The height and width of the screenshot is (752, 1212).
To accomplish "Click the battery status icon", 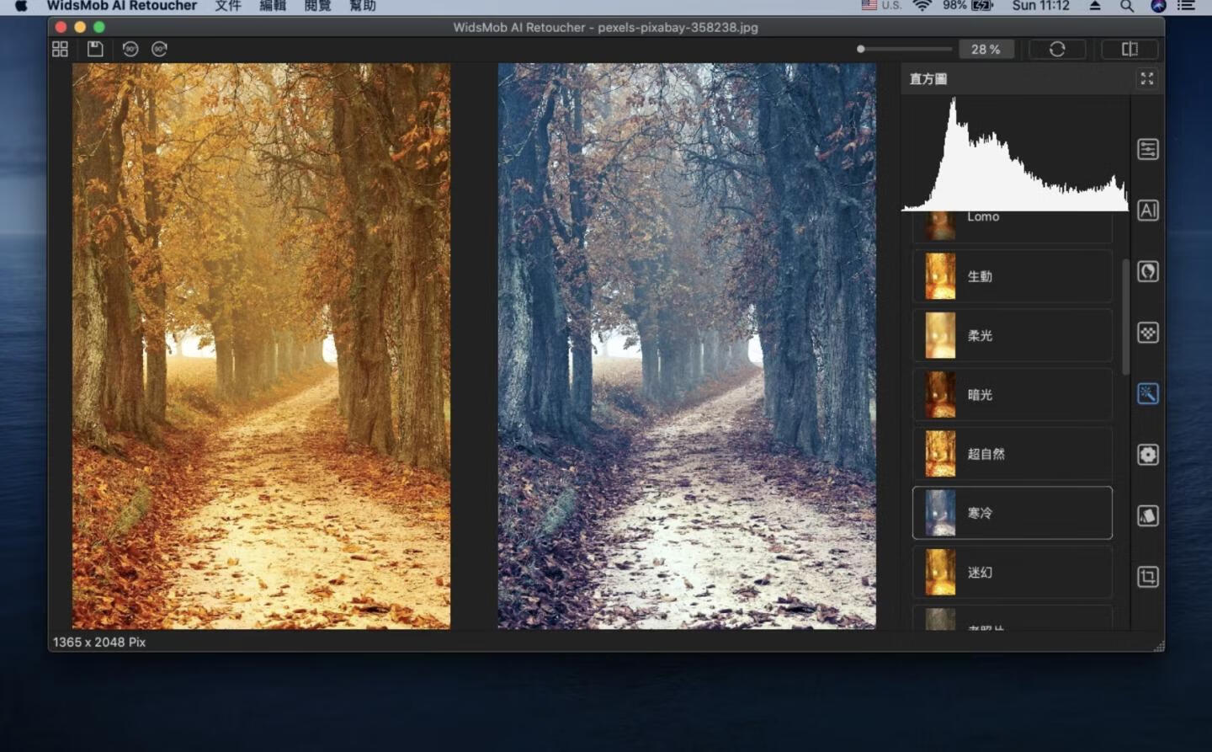I will click(x=983, y=6).
